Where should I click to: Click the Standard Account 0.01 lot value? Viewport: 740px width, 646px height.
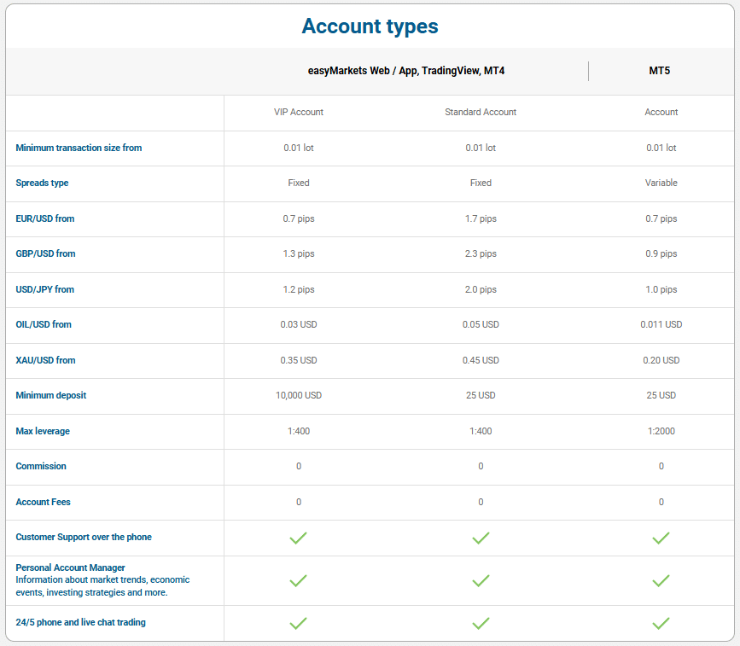click(x=481, y=148)
